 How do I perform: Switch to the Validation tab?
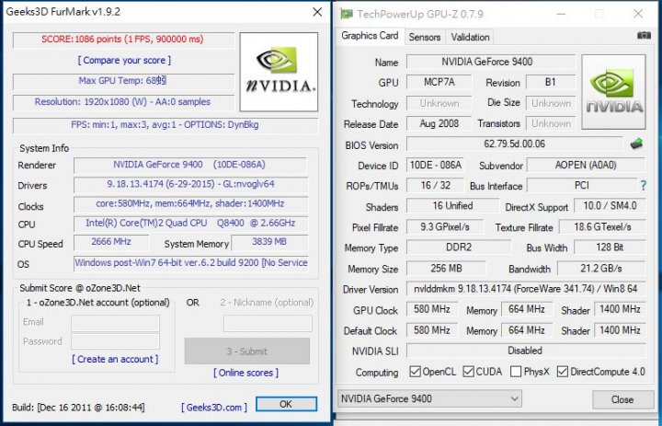(470, 37)
